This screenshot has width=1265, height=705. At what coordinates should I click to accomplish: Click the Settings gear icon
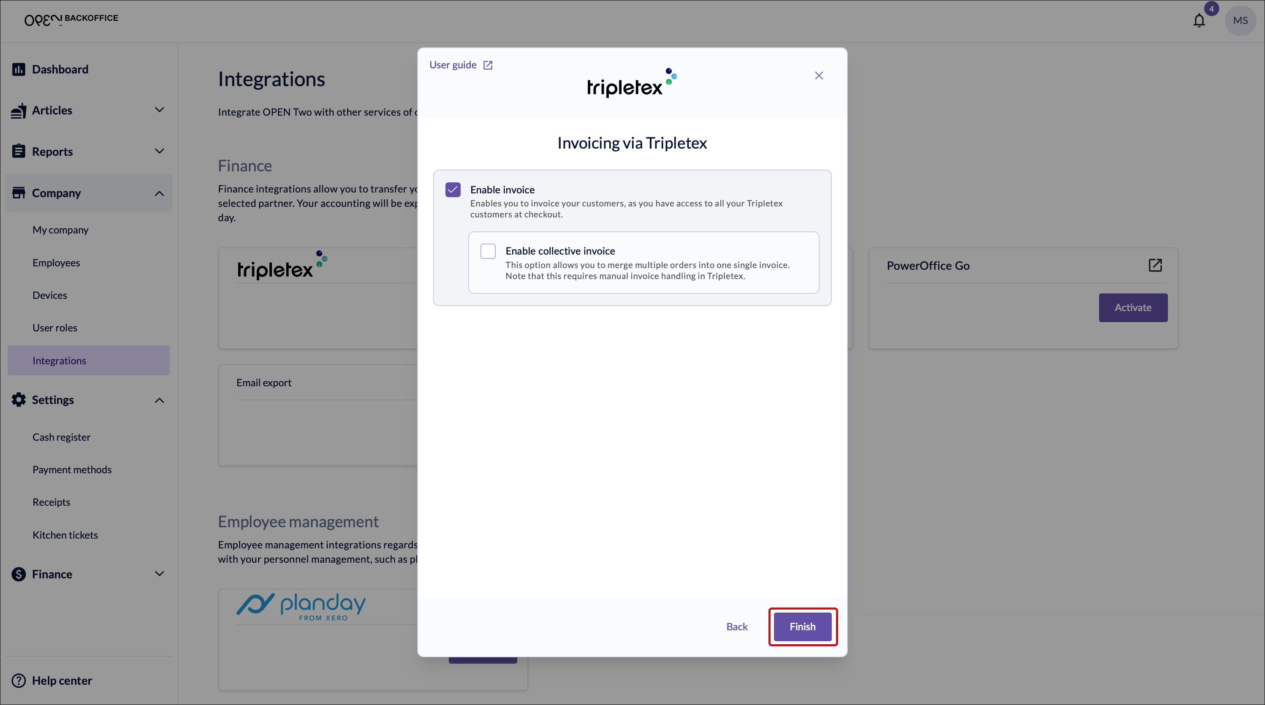[19, 400]
